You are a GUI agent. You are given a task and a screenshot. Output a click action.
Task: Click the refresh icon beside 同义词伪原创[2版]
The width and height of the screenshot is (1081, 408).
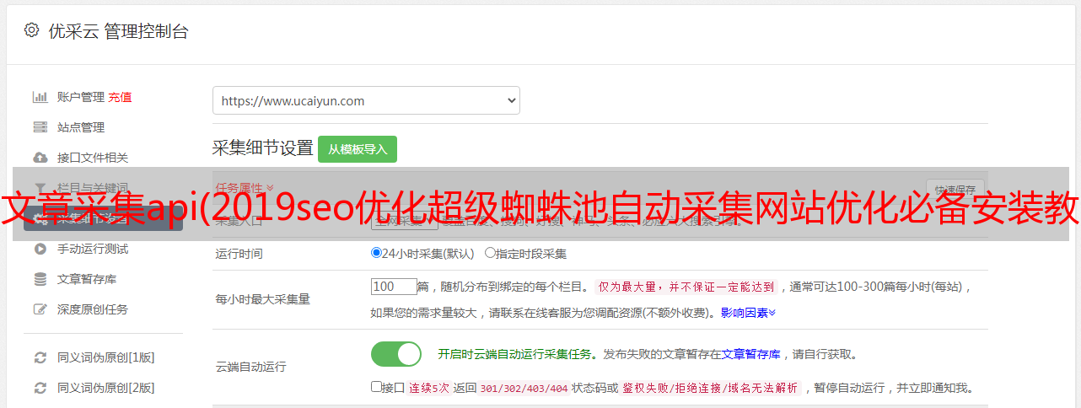(x=40, y=388)
